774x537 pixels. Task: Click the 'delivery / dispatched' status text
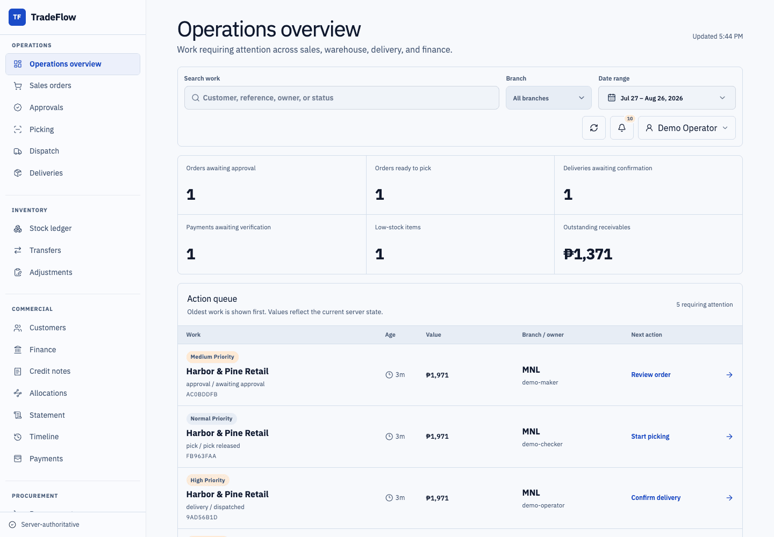click(215, 507)
